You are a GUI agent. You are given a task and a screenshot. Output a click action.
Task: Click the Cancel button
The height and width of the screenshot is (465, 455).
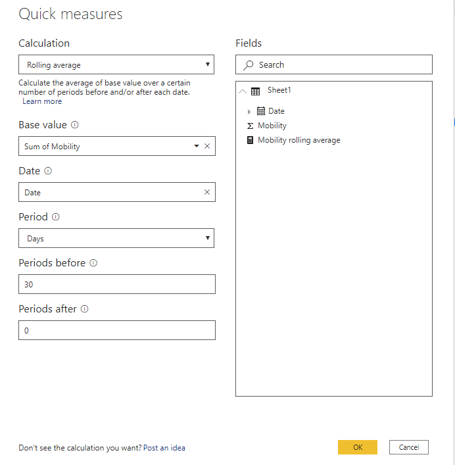click(409, 447)
